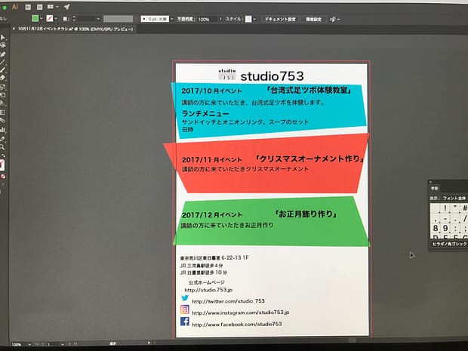
Task: Click the Column Graph tool
Action: [4, 130]
